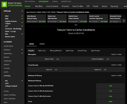Click the green icon next to MLB
The width and height of the screenshot is (127, 104).
[22, 16]
